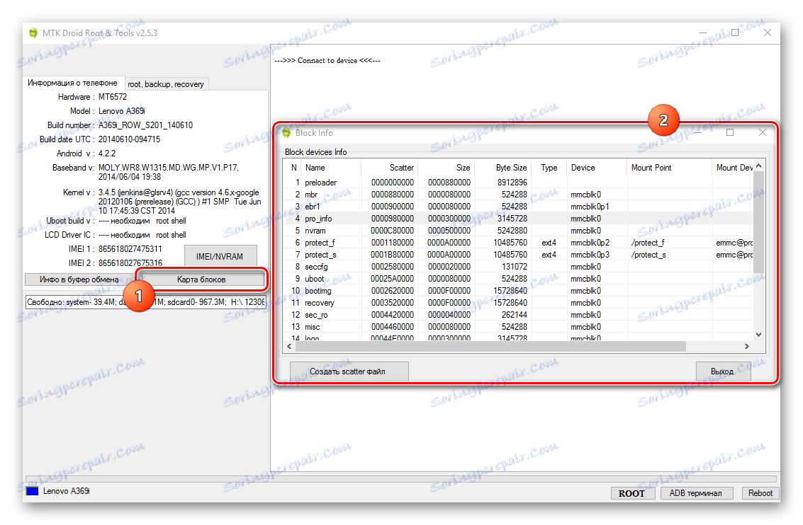The image size is (803, 525).
Task: Select the recovery partition row
Action: [x=519, y=303]
